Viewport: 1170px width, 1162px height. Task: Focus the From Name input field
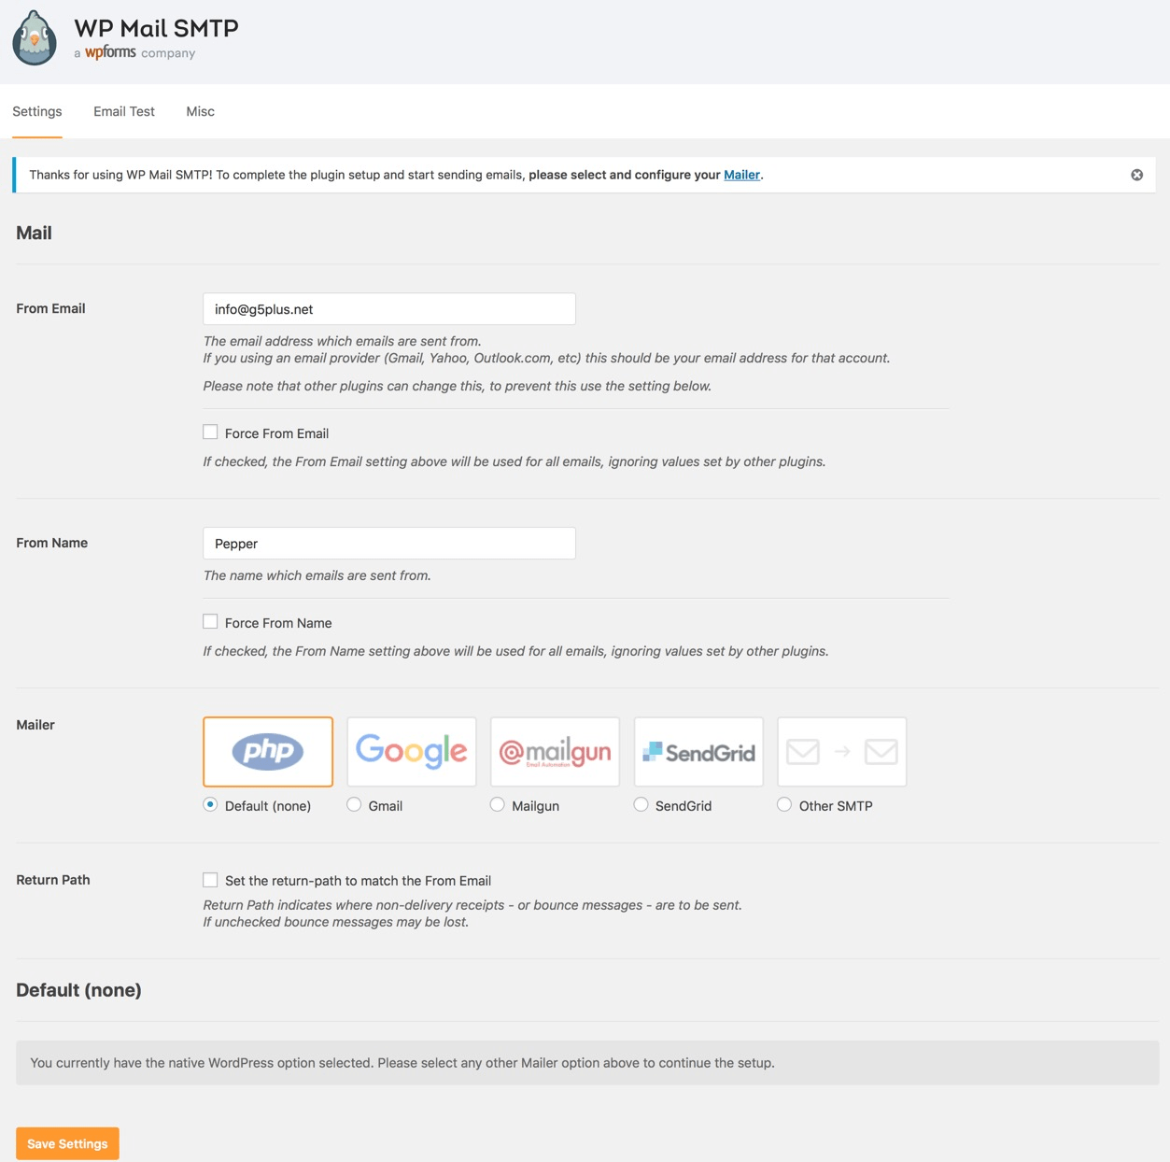coord(389,544)
